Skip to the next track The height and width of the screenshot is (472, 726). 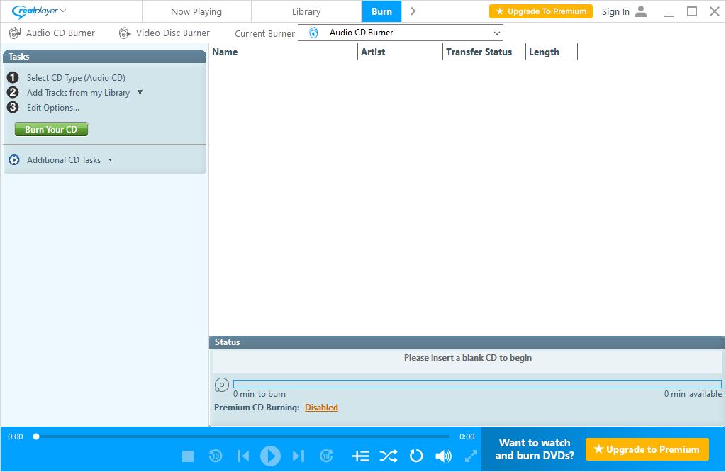click(x=298, y=456)
